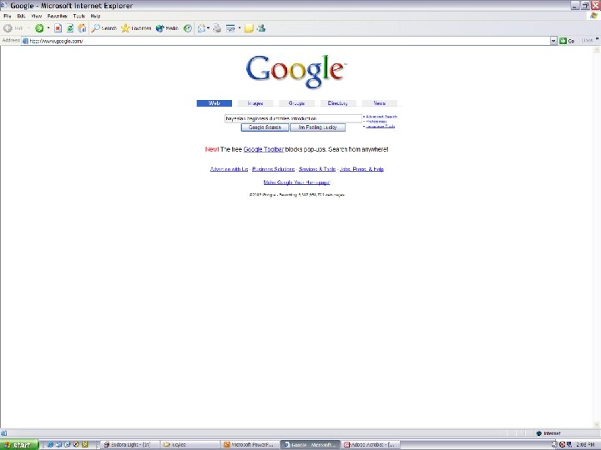This screenshot has height=450, width=601.
Task: Click the Windows flag logo throbber
Action: 593,16
